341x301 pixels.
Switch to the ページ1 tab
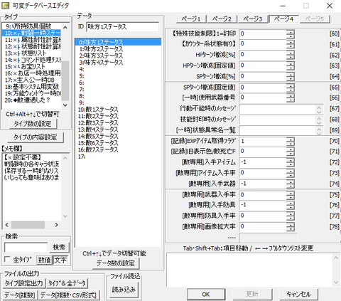191,19
